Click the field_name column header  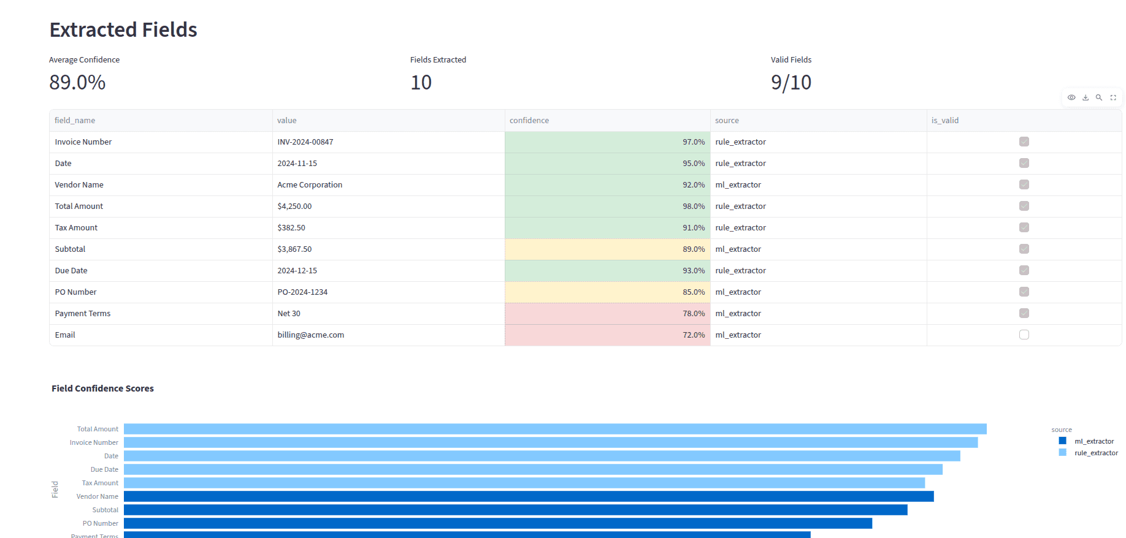161,121
